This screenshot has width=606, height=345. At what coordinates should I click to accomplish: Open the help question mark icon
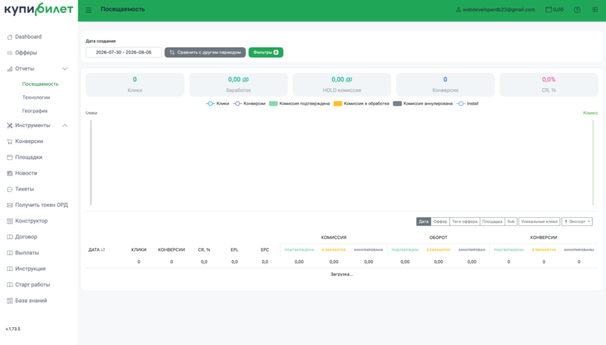pyautogui.click(x=577, y=10)
